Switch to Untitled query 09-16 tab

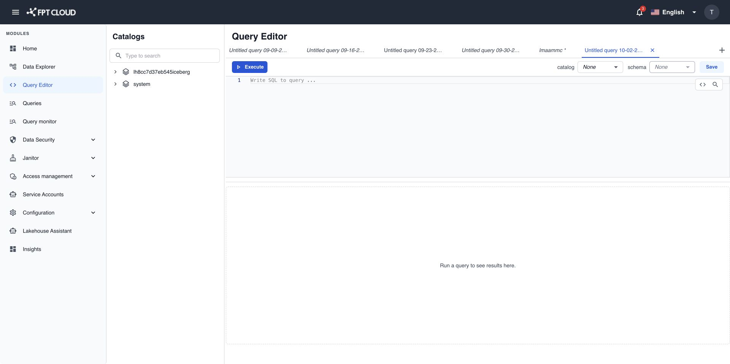point(336,50)
